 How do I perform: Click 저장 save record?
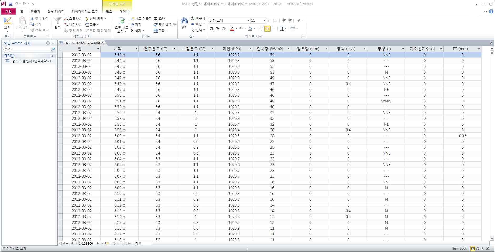click(136, 25)
